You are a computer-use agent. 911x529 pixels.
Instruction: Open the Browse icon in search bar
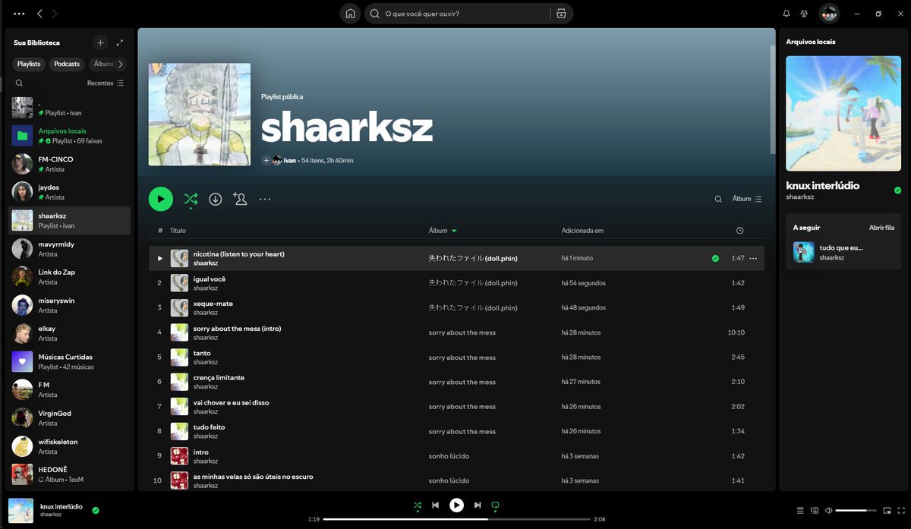click(x=560, y=14)
